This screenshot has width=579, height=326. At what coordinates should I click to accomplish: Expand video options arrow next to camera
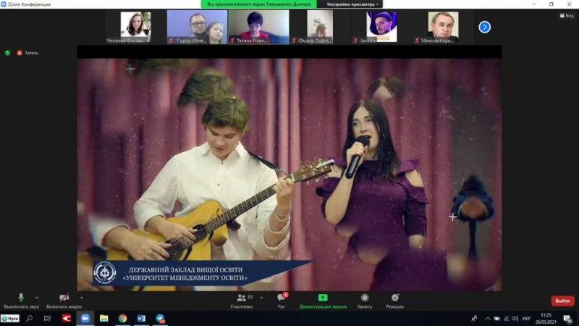[81, 297]
